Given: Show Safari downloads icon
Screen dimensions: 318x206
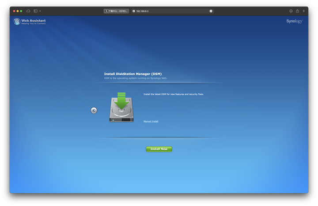Looking at the screenshot, I should click(x=291, y=11).
